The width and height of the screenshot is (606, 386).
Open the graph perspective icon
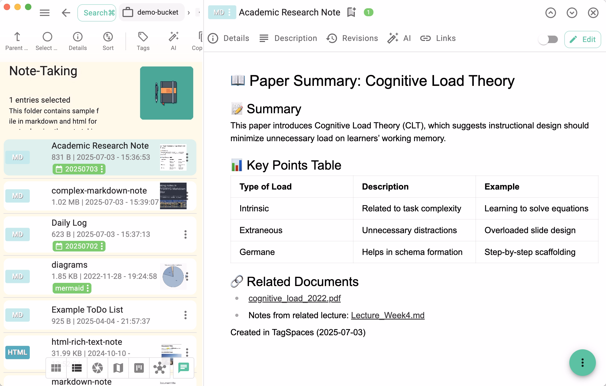point(159,368)
